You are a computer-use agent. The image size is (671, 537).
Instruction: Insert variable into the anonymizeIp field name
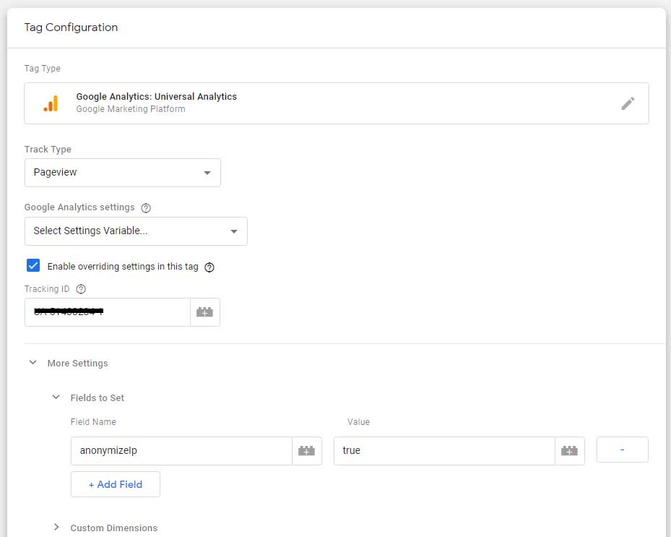[307, 451]
